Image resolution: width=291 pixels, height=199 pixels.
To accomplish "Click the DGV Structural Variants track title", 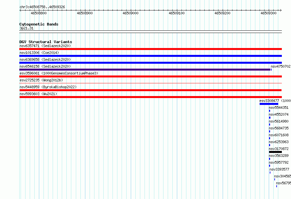I will click(x=46, y=42).
